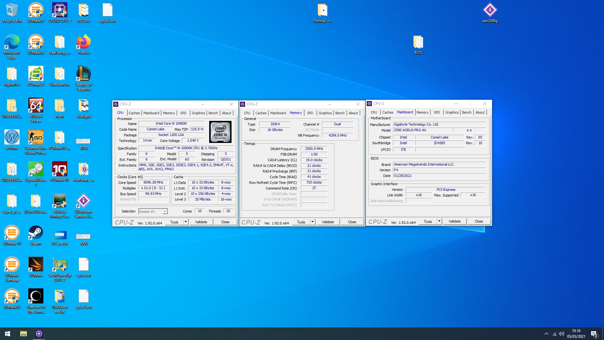The height and width of the screenshot is (340, 604).
Task: Expand Tools dropdown arrow in Memory window
Action: point(312,222)
